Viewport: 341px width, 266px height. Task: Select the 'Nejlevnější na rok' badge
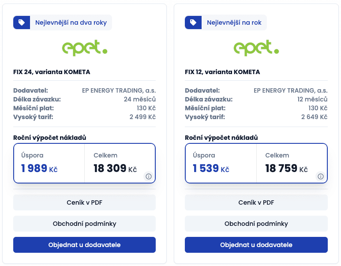pos(234,22)
